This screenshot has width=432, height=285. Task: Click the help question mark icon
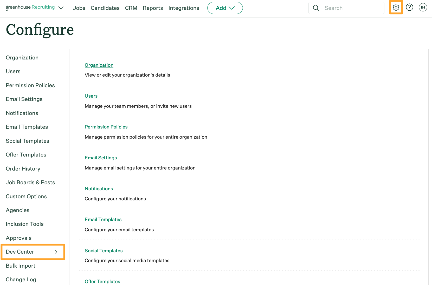pyautogui.click(x=409, y=8)
